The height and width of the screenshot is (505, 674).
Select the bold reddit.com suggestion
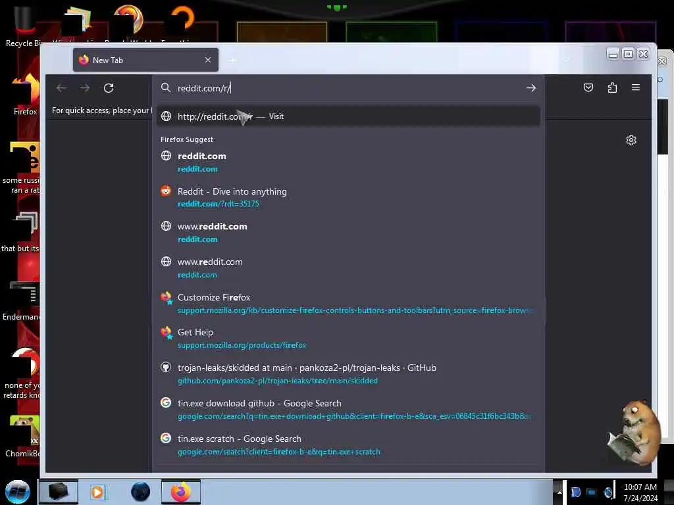(348, 162)
